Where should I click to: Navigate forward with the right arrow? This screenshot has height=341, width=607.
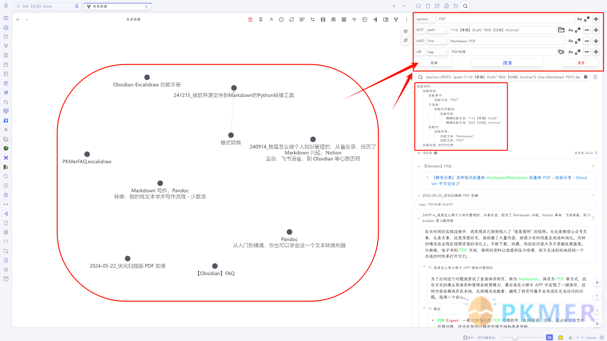27,20
